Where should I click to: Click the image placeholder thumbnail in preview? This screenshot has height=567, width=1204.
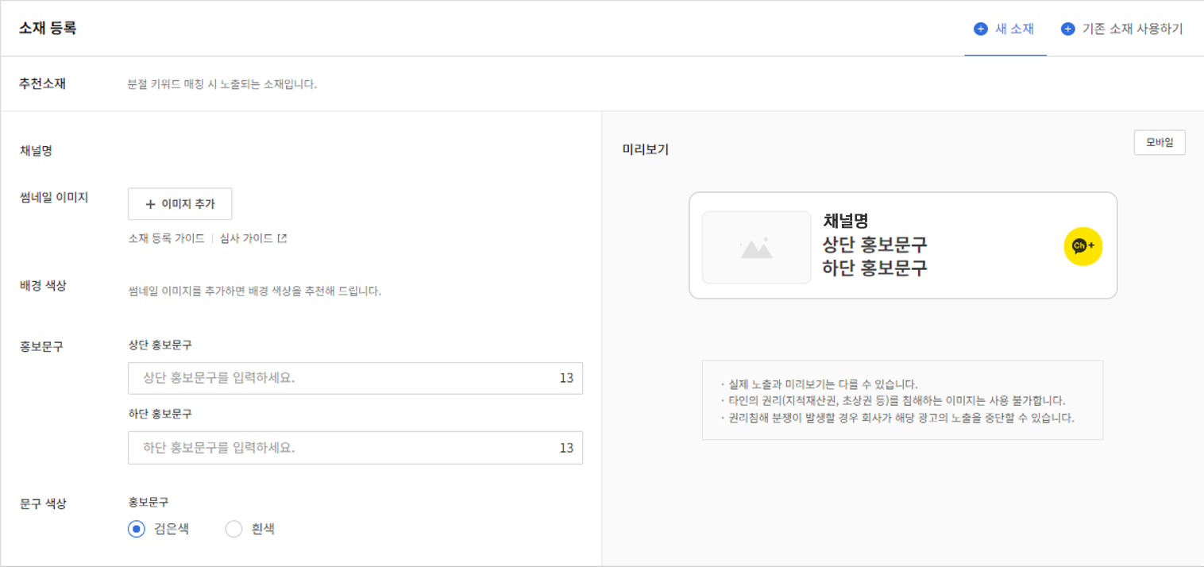click(756, 247)
